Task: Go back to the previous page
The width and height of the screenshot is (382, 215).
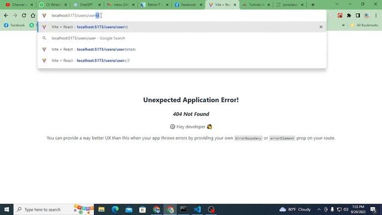Action: (6, 16)
